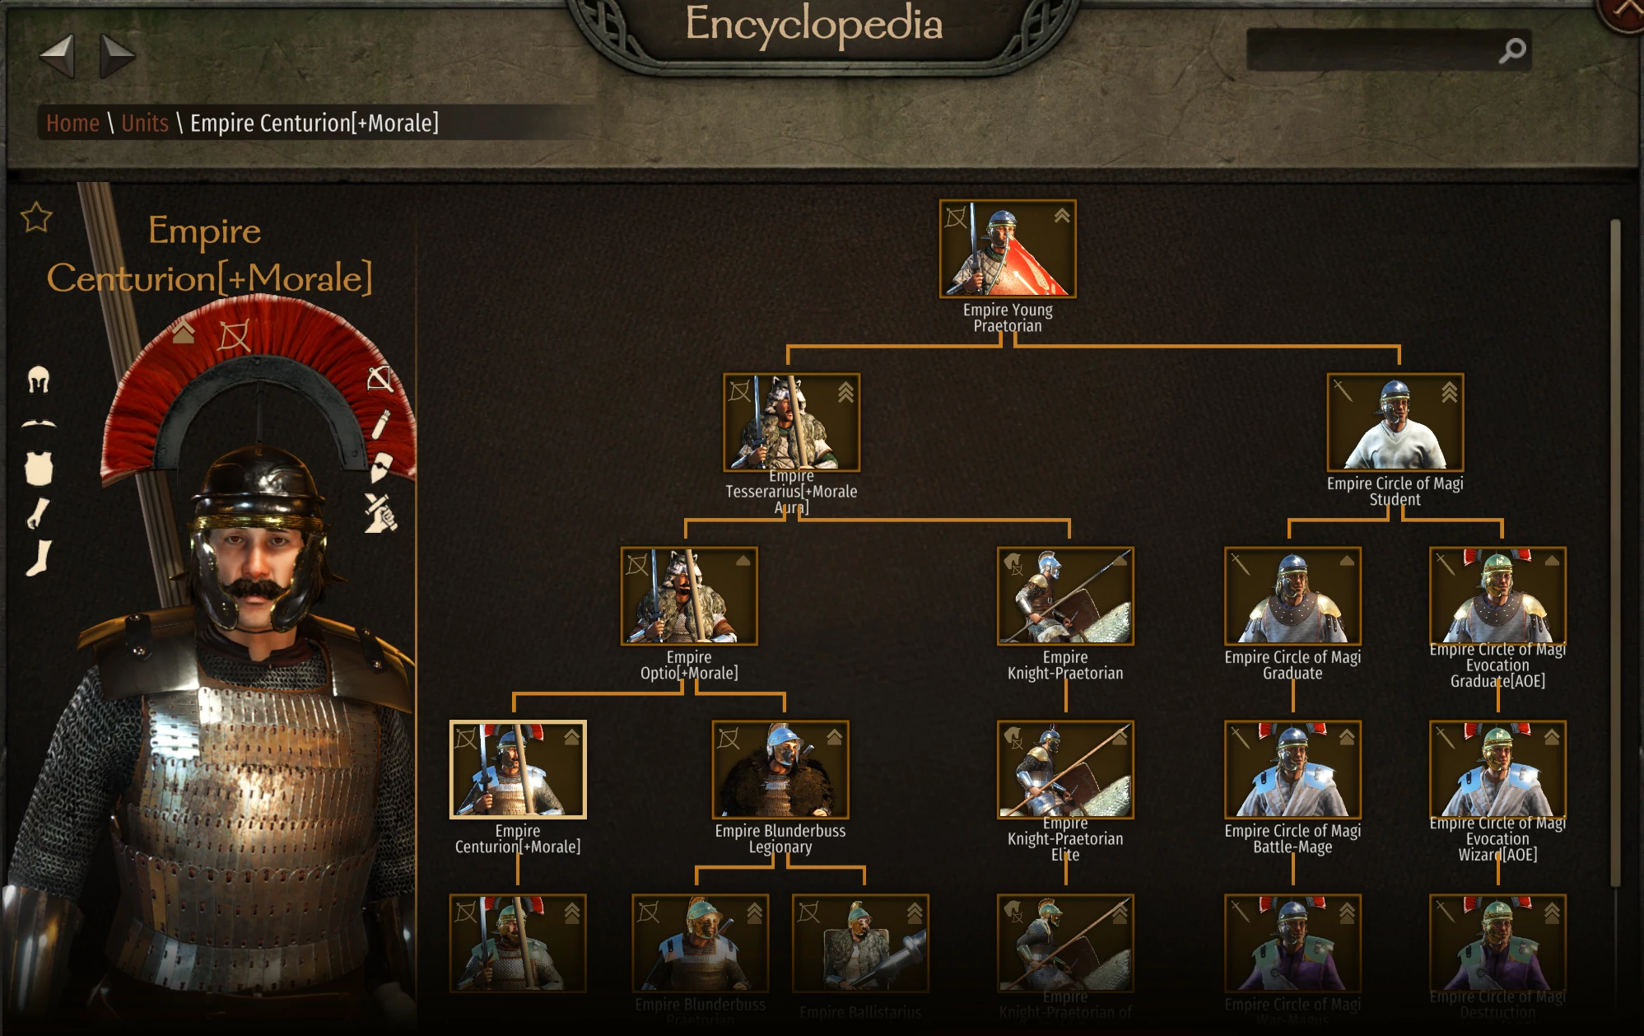Open Empire Optio[+Morale] unit thumbnail

click(689, 596)
